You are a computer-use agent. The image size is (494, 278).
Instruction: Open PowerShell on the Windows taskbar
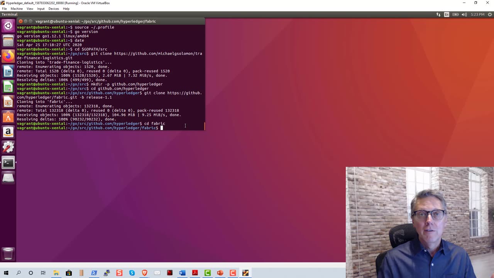94,273
